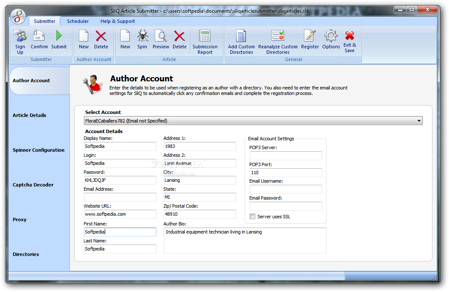
Task: Delete the article
Action: [x=179, y=39]
